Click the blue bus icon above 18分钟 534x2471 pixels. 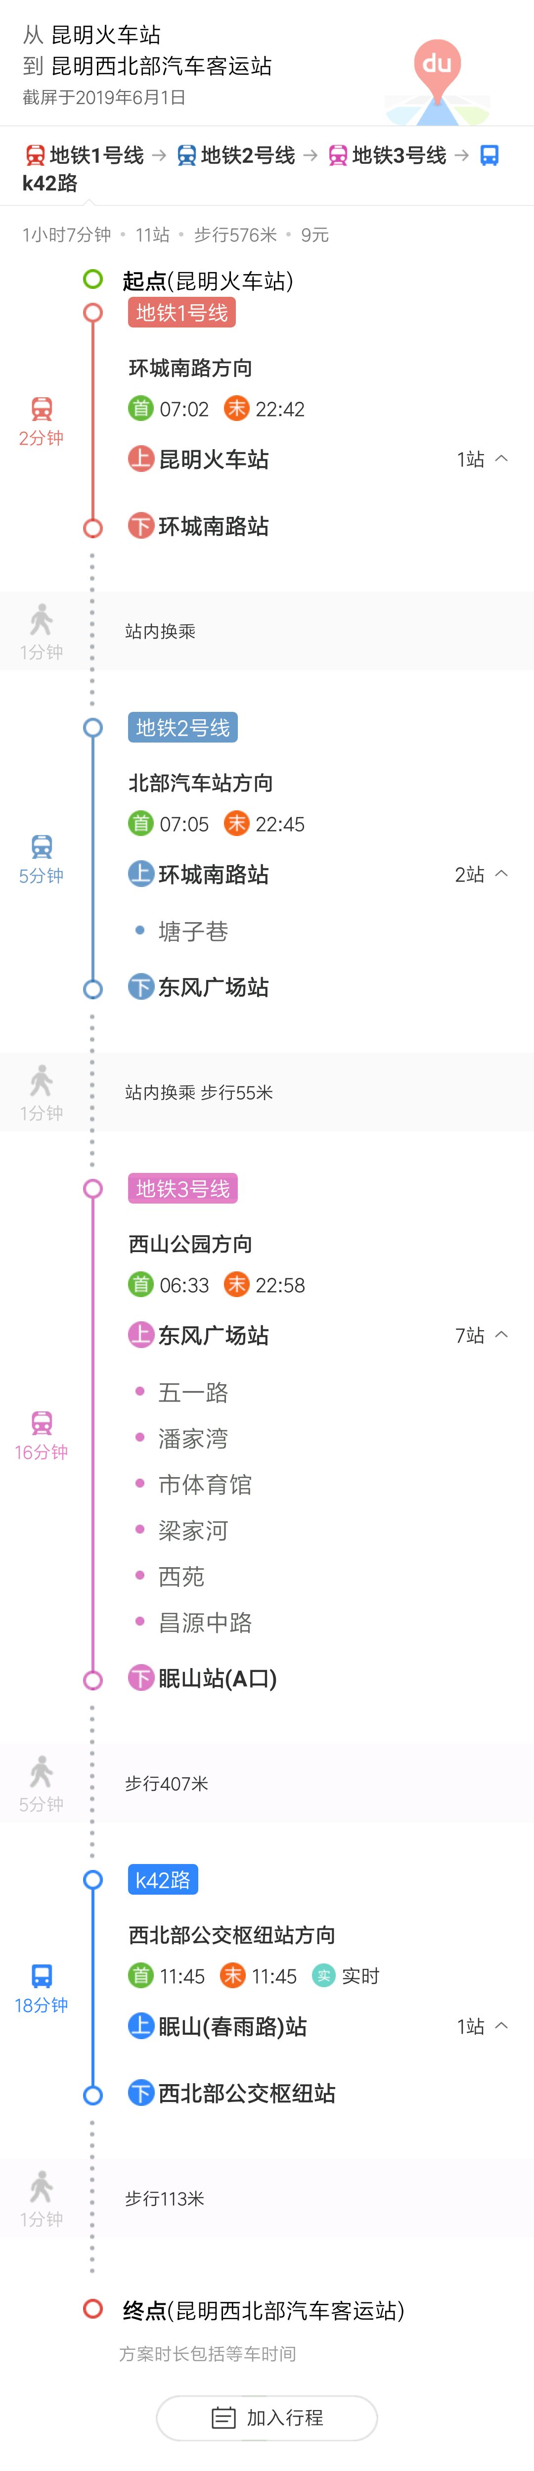pyautogui.click(x=41, y=1975)
